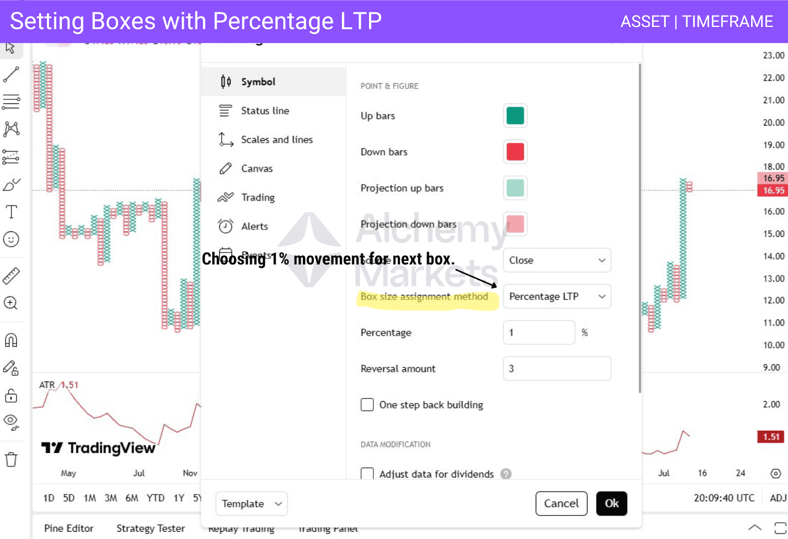Pick the Down bars red color swatch
This screenshot has height=539, width=788.
(515, 152)
